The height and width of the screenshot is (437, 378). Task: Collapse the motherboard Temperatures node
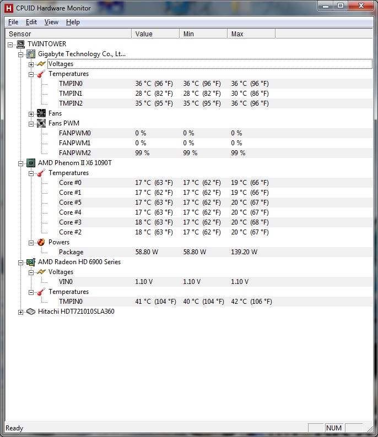pos(31,74)
